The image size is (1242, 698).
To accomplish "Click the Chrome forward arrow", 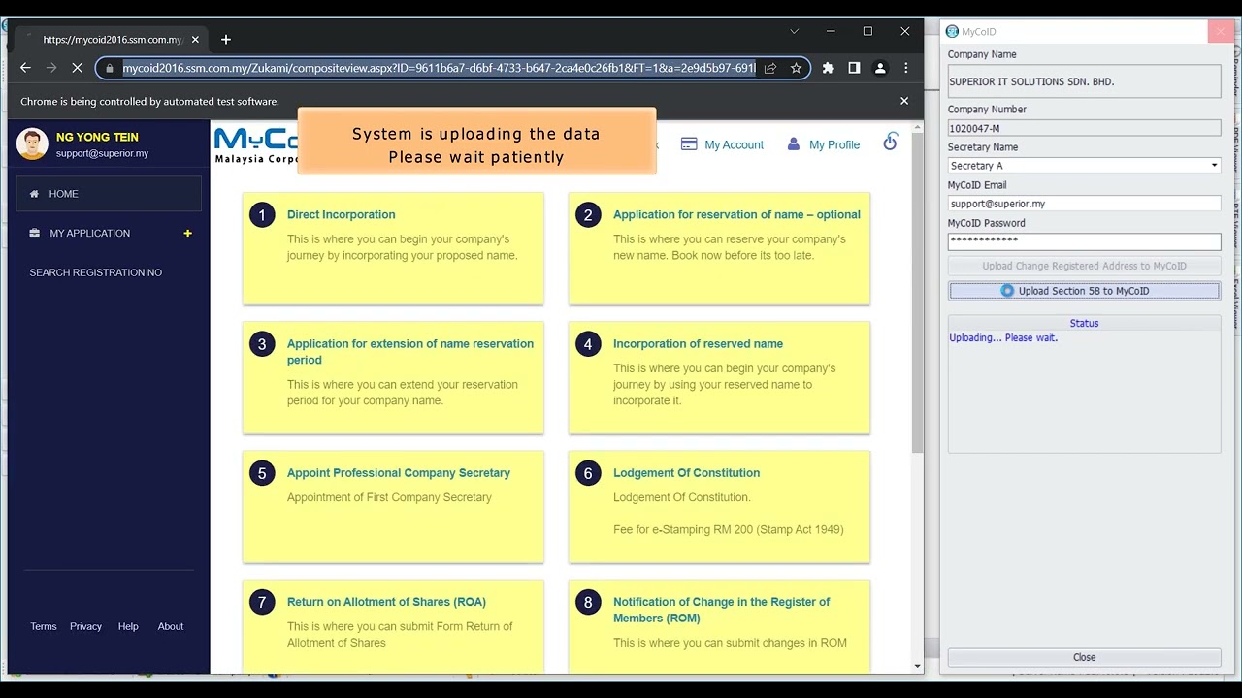I will point(51,68).
